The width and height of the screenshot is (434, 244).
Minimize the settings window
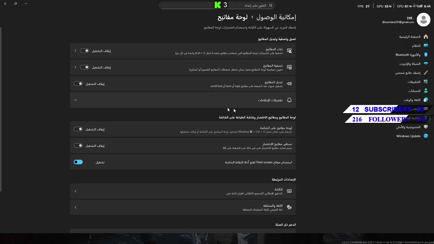(x=26, y=4)
